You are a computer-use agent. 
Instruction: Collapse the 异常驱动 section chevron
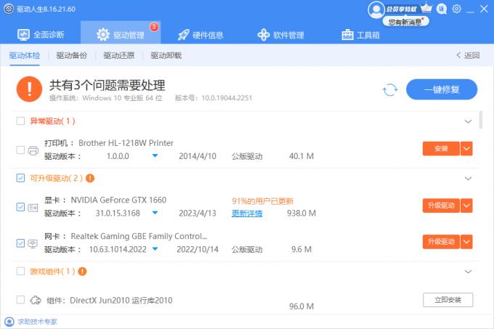468,121
